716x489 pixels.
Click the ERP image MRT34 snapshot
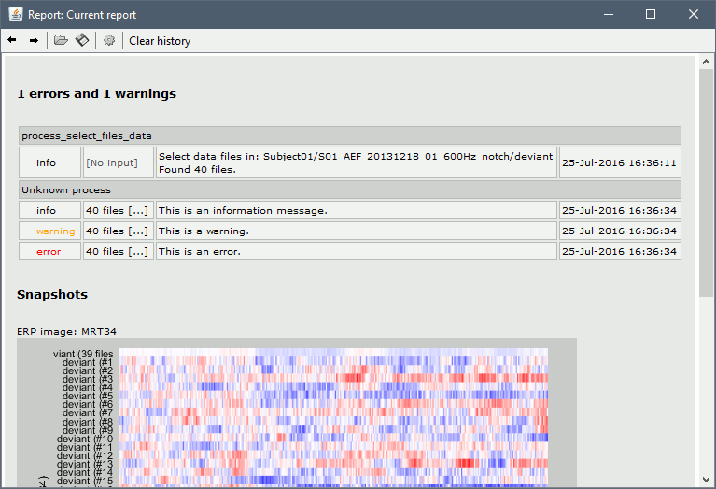pyautogui.click(x=297, y=413)
